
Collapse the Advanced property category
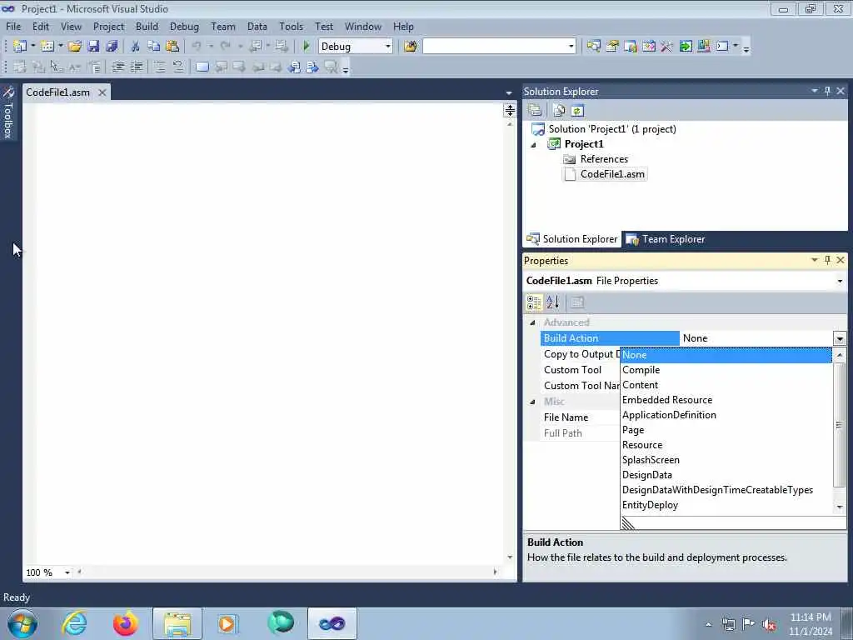(x=532, y=322)
